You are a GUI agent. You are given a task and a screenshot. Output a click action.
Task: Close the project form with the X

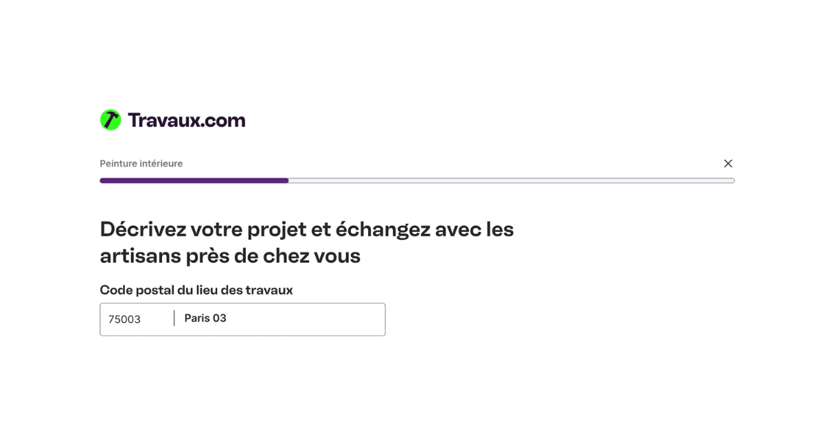pos(728,163)
